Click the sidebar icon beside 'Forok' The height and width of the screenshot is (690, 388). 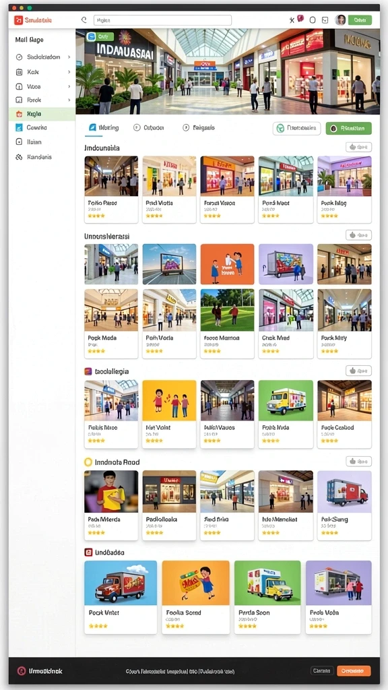pos(19,100)
